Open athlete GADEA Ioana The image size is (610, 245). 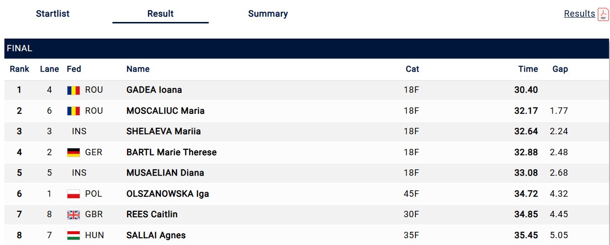point(154,90)
